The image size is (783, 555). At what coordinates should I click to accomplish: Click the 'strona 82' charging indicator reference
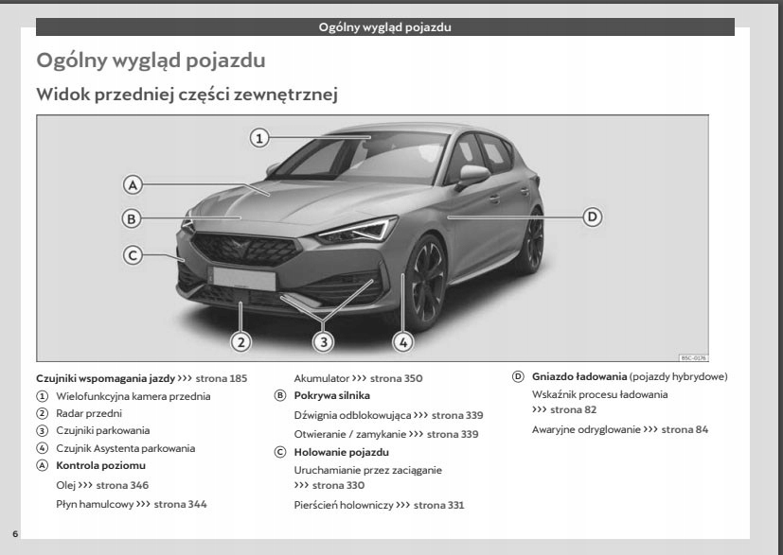click(564, 410)
